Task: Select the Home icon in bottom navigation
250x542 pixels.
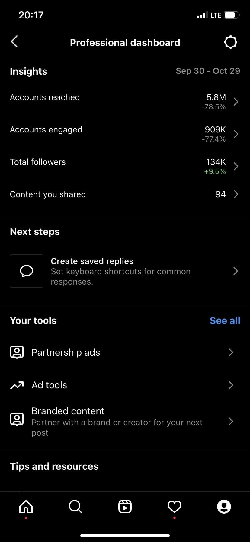Action: (26, 507)
